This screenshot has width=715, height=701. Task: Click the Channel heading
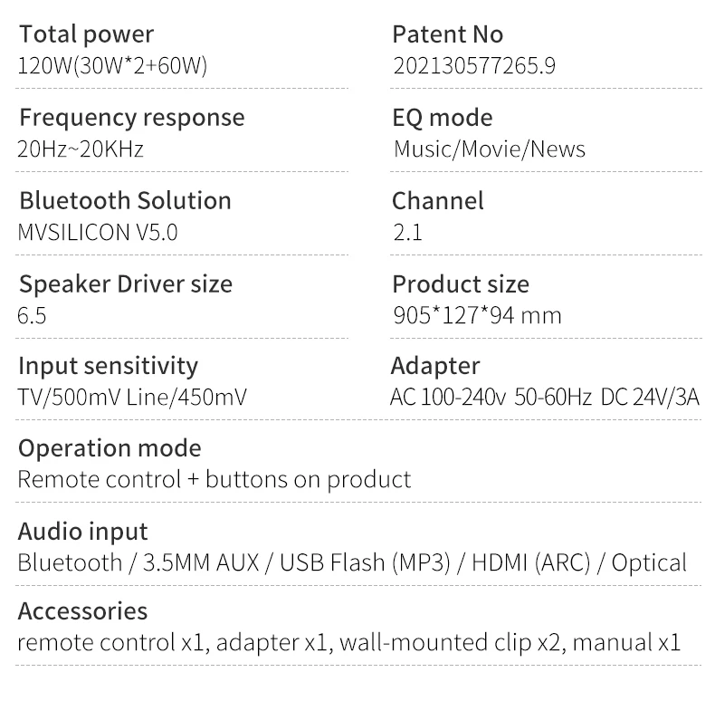click(437, 200)
